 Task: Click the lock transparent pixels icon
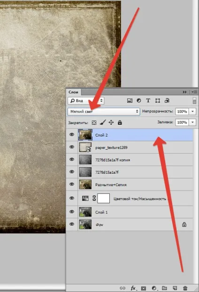click(x=94, y=123)
